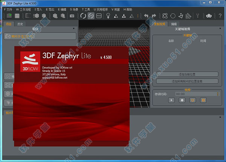Click the camera screenshot icon in toolbar
Viewport: 226px width, 162px height.
coord(72,16)
